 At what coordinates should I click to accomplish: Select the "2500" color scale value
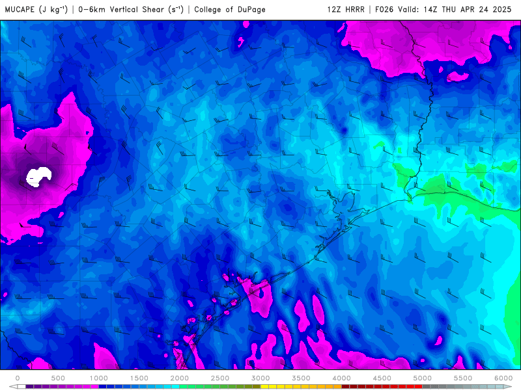click(x=220, y=378)
